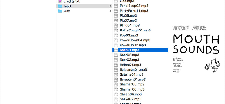225x104 pixels.
Task: Select the wav folder name
Action: click(x=67, y=11)
